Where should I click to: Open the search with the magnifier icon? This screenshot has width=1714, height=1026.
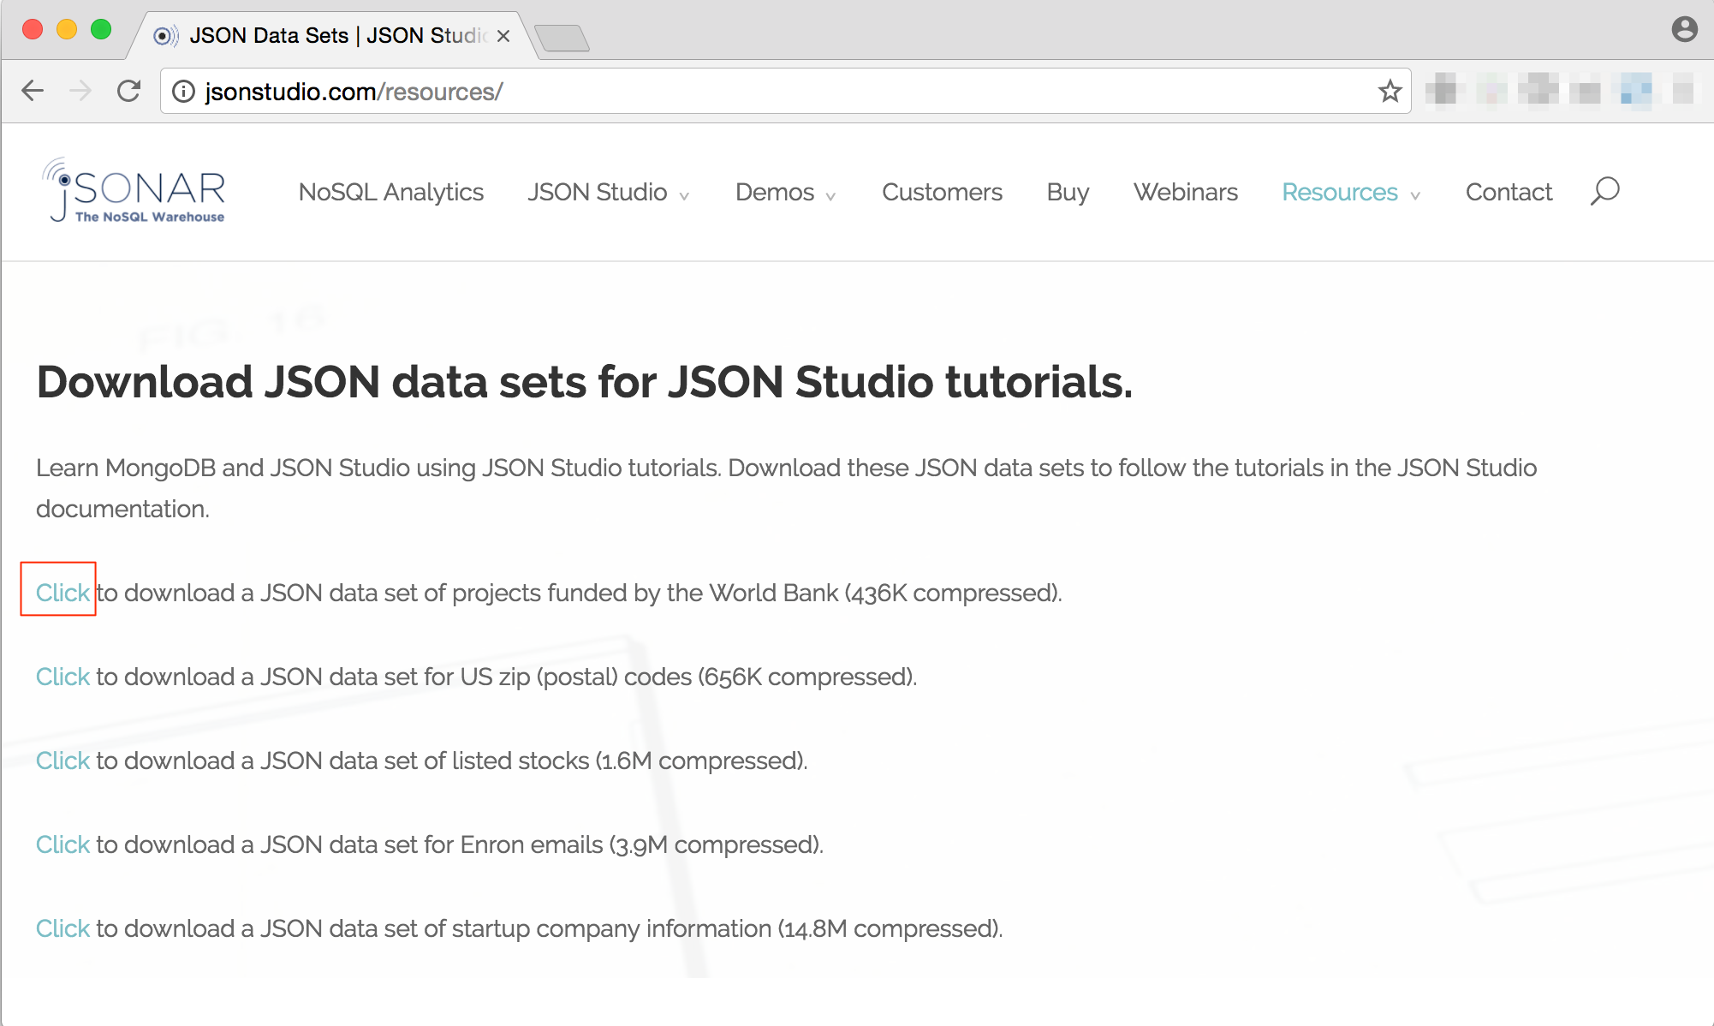[x=1605, y=191]
